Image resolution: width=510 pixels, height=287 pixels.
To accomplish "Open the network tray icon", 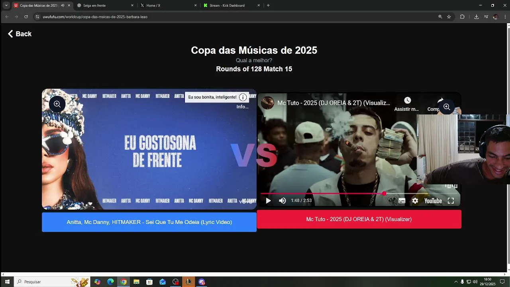I will pos(469,282).
